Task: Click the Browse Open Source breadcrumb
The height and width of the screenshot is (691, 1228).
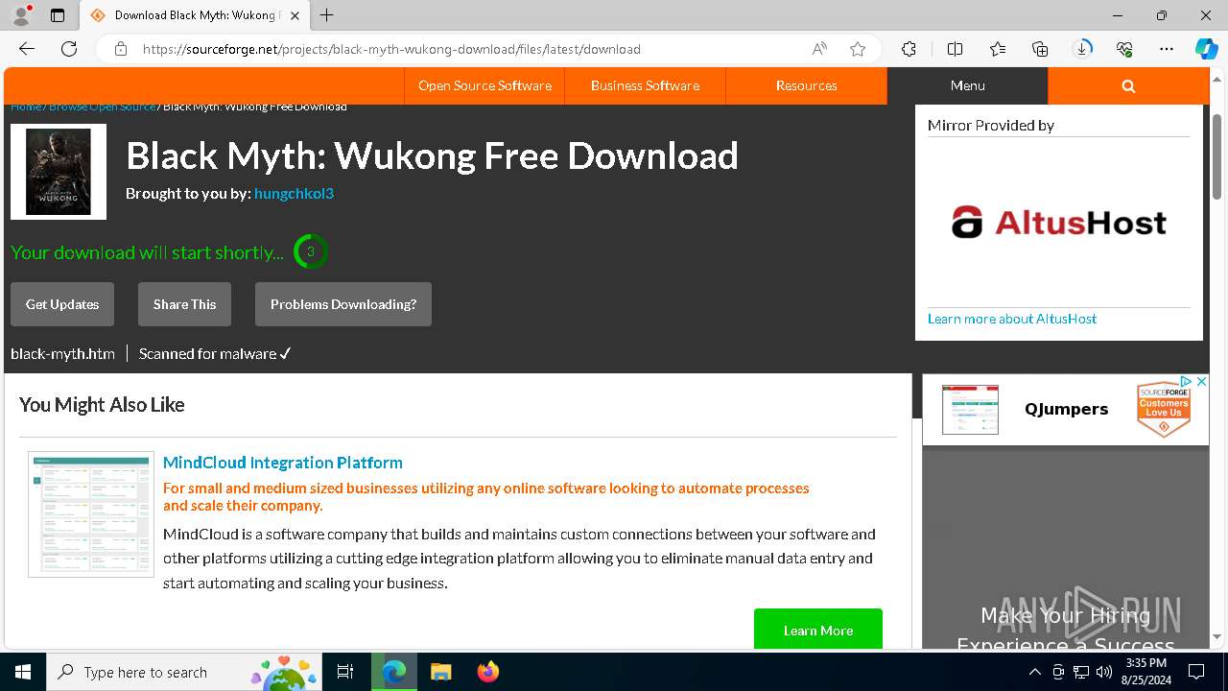Action: [102, 107]
